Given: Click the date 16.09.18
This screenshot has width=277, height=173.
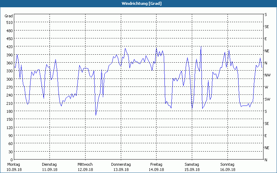Looking at the screenshot, I should point(228,170).
